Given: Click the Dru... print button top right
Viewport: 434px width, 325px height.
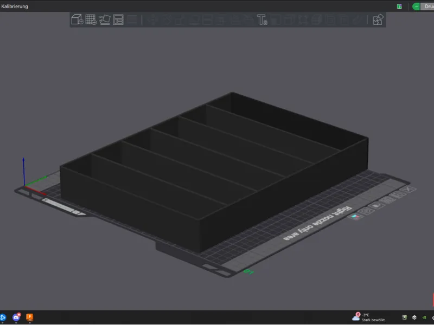Looking at the screenshot, I should [x=428, y=6].
